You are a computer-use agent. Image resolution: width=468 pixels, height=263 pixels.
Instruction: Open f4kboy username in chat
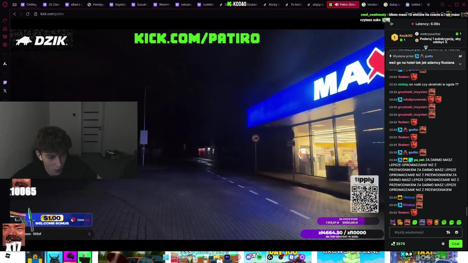pos(409,198)
